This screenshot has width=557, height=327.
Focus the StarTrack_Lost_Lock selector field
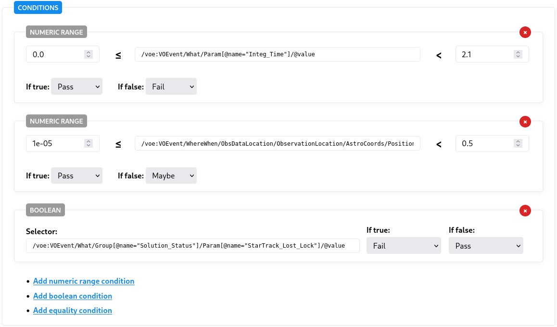192,246
